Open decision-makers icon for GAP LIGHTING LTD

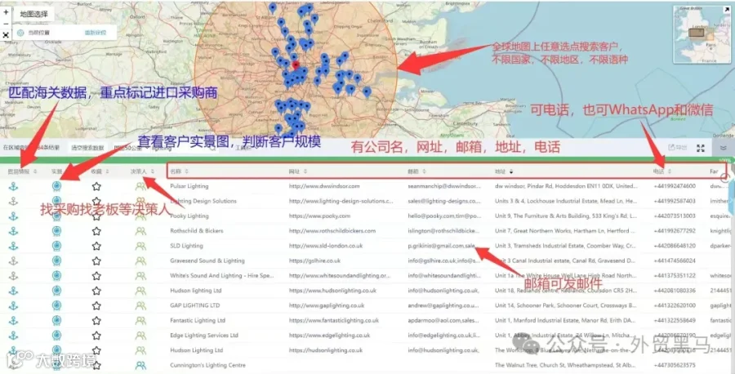(140, 305)
